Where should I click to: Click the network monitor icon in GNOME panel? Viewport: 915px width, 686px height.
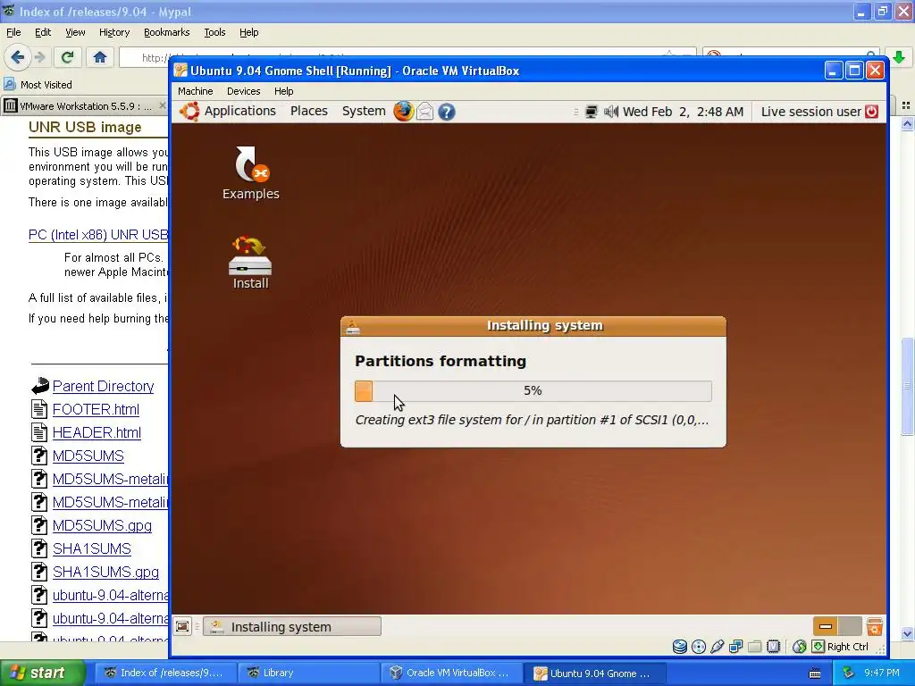[592, 112]
